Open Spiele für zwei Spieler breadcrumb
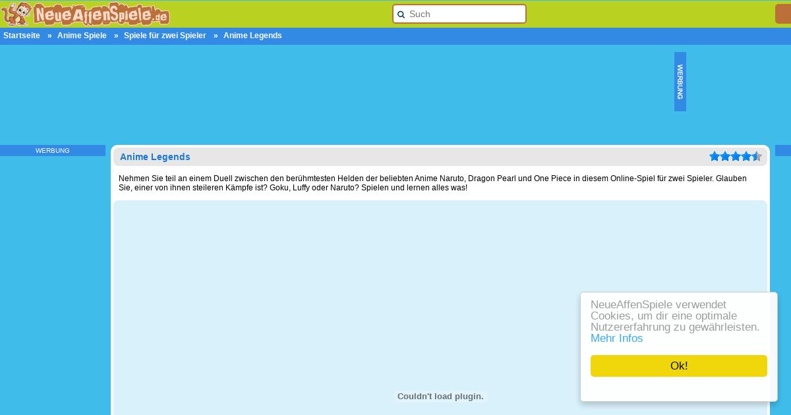This screenshot has height=415, width=791. click(x=165, y=36)
